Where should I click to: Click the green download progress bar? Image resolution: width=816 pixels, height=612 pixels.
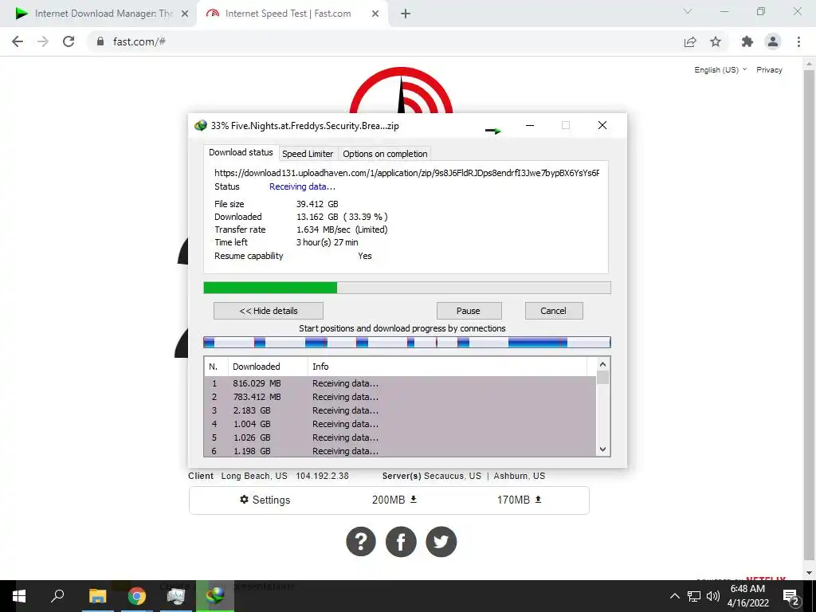click(407, 288)
